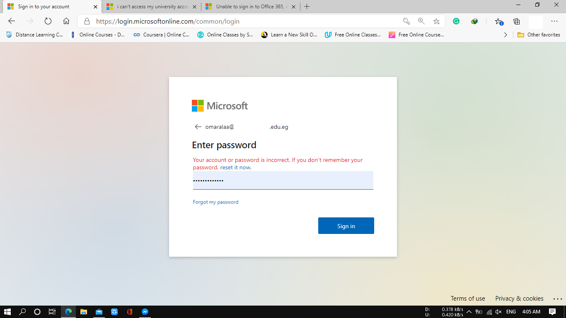
Task: Click the back arrow beside omaralaa email
Action: (x=198, y=127)
